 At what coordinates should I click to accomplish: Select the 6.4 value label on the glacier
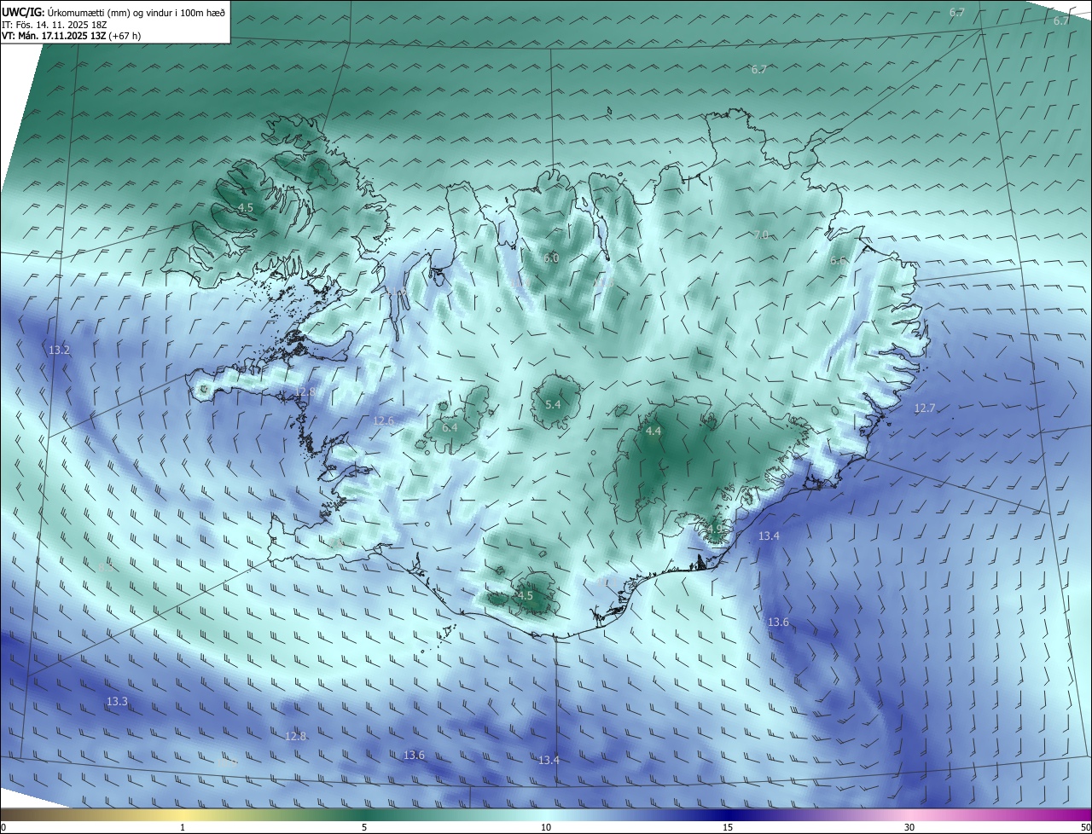(450, 427)
